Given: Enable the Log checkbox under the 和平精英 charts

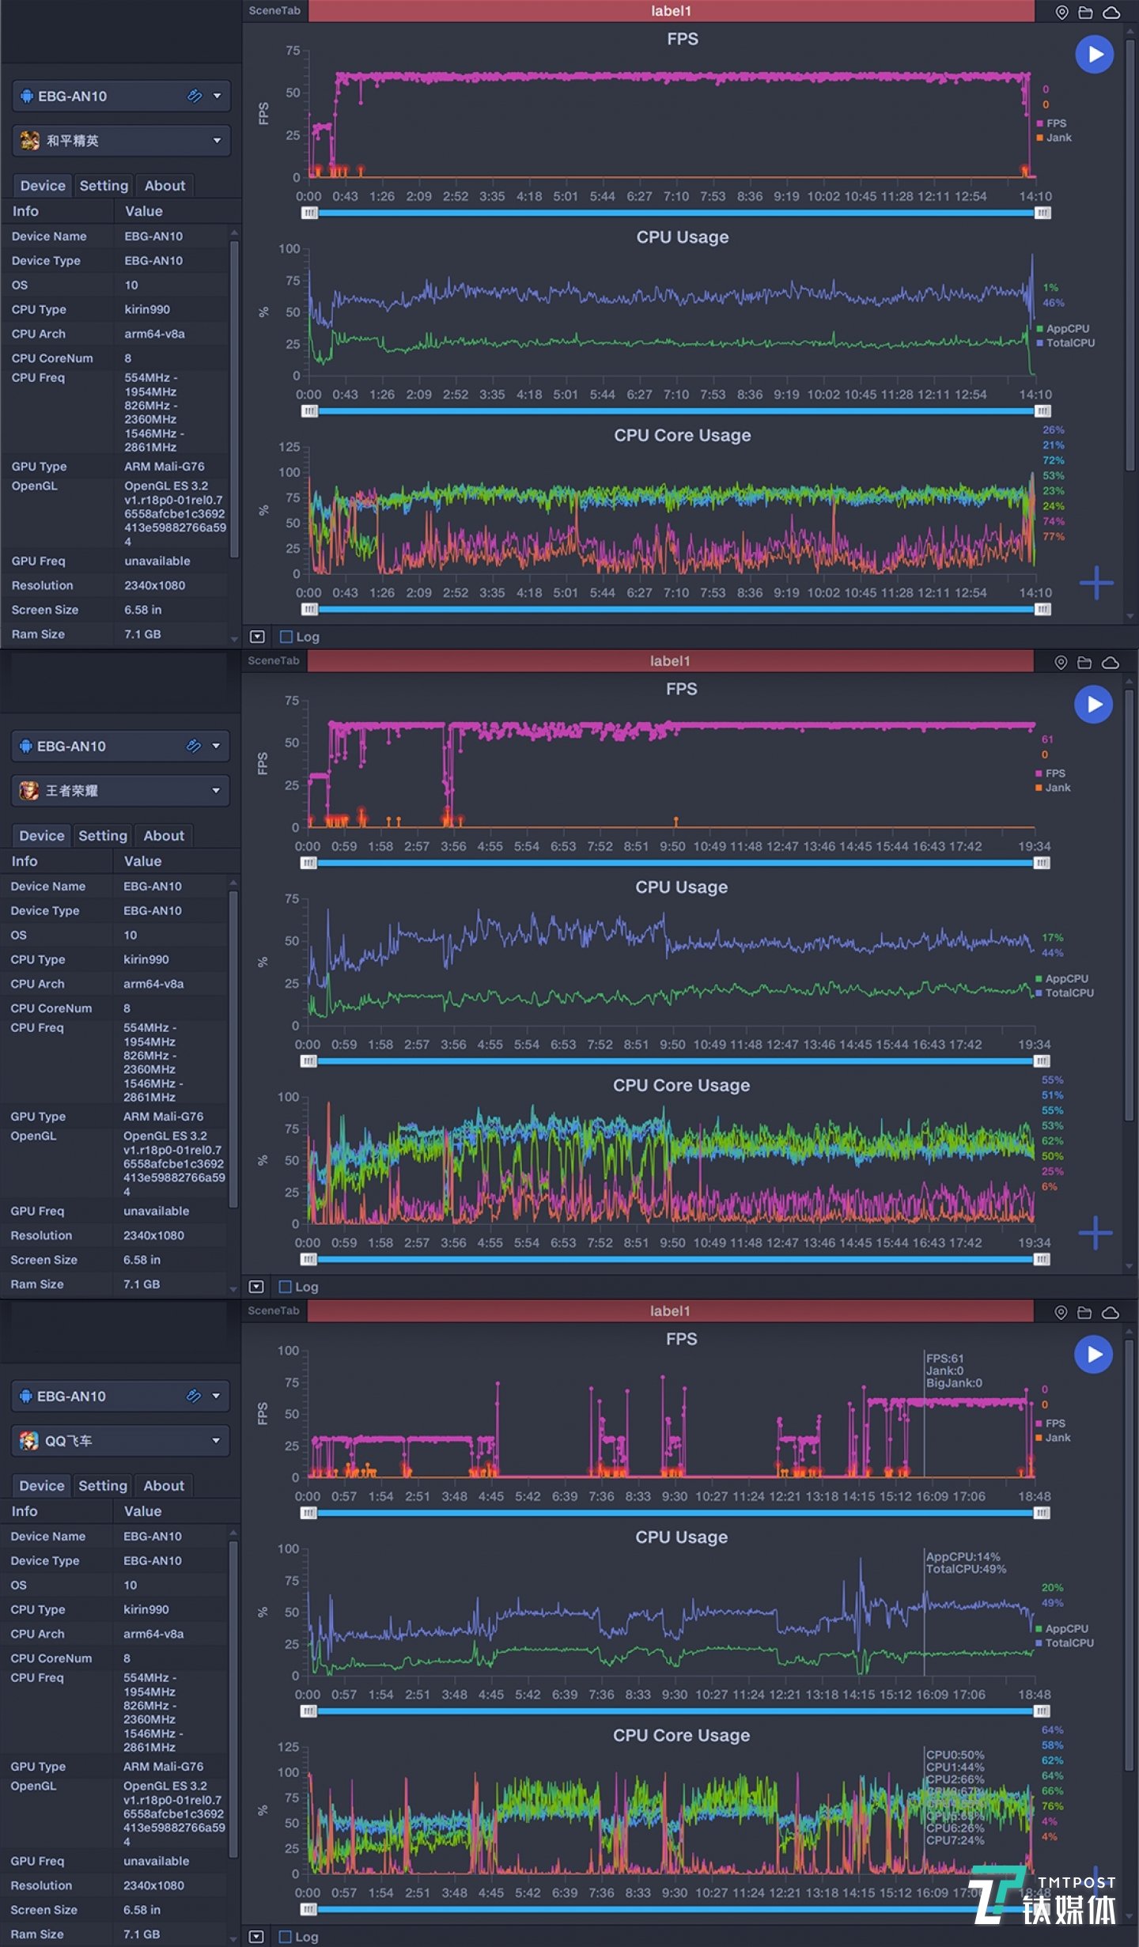Looking at the screenshot, I should tap(286, 637).
